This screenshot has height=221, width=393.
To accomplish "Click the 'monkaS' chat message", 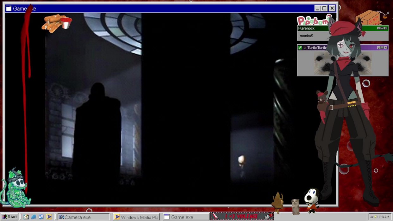I will point(306,36).
